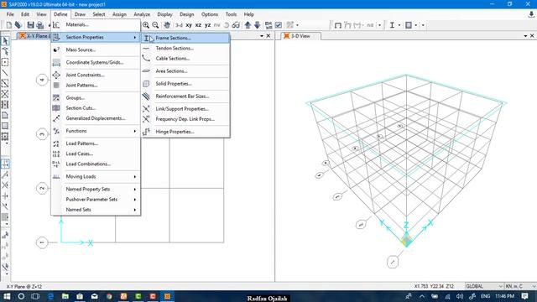Open the File menu
This screenshot has height=302, width=537.
pos(10,14)
